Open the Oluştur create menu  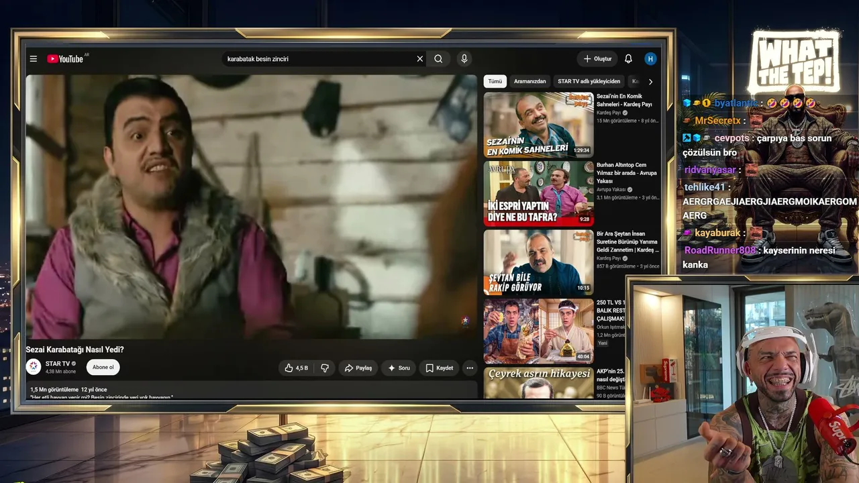(x=597, y=59)
